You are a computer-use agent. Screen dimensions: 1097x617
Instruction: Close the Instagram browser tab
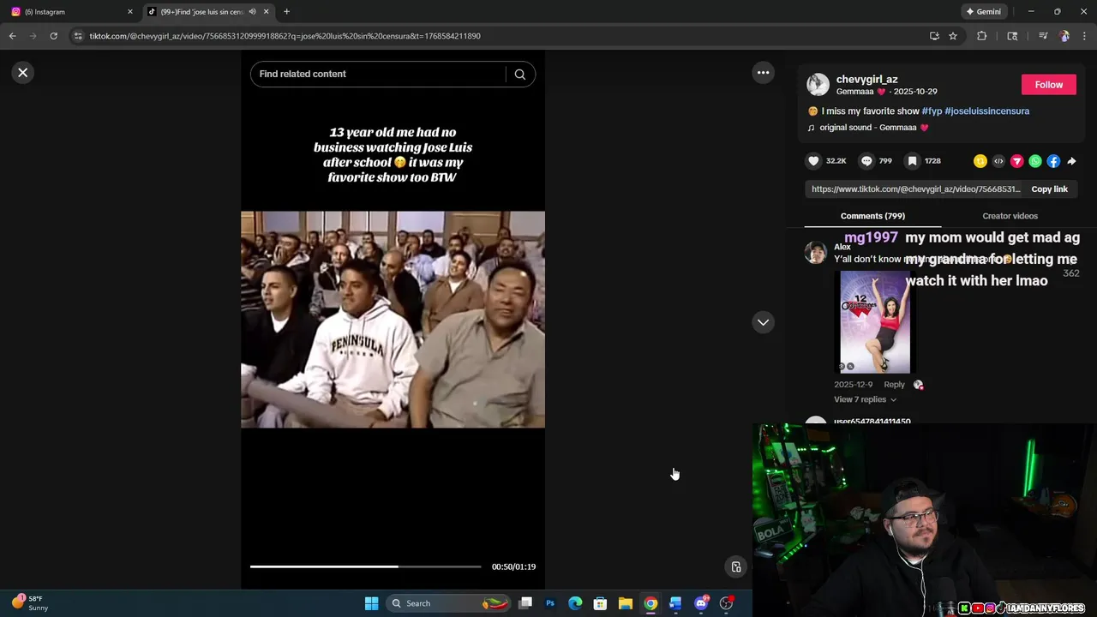tap(130, 12)
